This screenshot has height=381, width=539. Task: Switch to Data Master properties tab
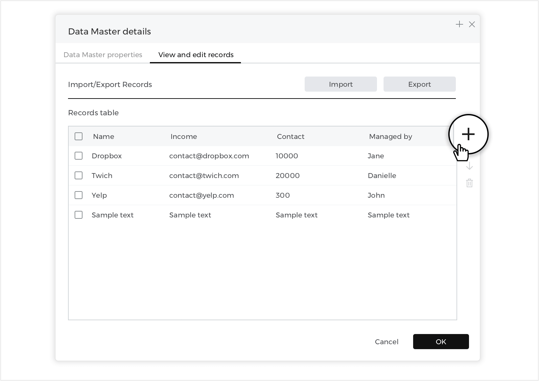(103, 55)
